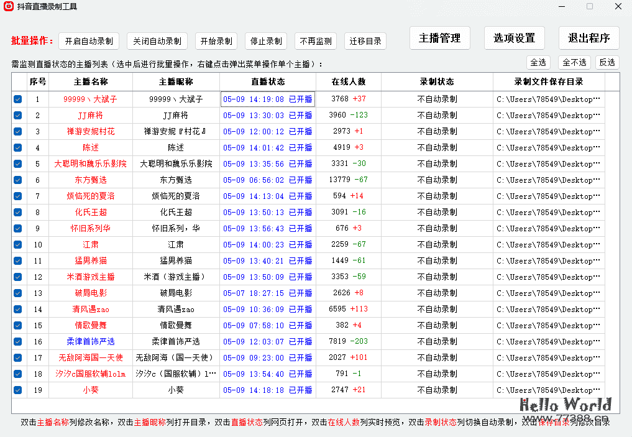Uncheck the checkbox for 99999丶大斌子
Screen dimensions: 632x437
(x=18, y=99)
